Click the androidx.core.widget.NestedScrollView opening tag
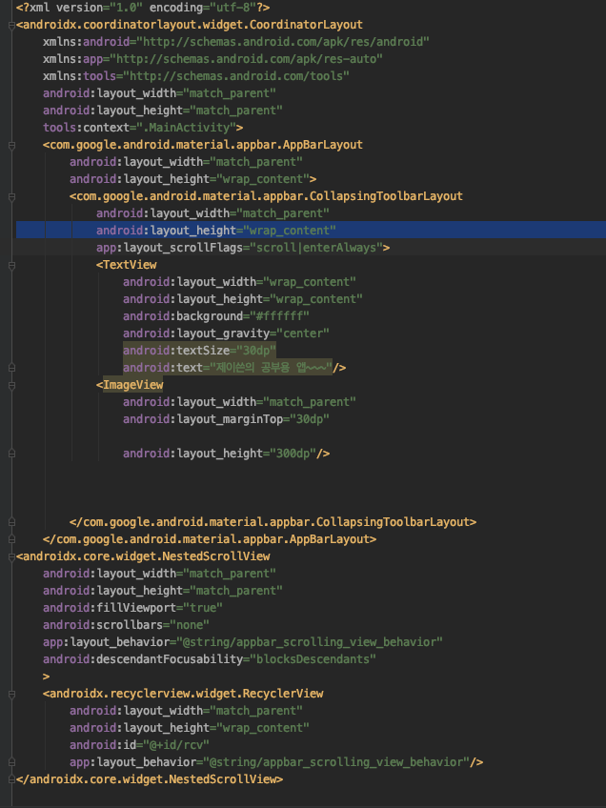This screenshot has width=606, height=808. coord(143,556)
